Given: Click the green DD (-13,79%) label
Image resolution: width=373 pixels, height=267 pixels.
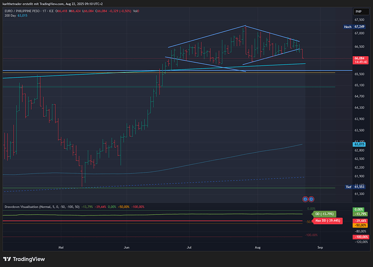Looking at the screenshot, I should pos(323,214).
